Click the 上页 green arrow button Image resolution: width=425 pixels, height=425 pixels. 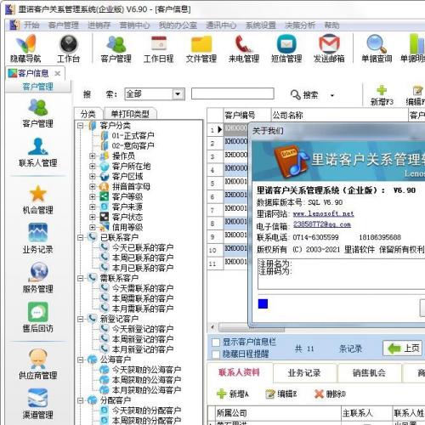click(x=403, y=348)
